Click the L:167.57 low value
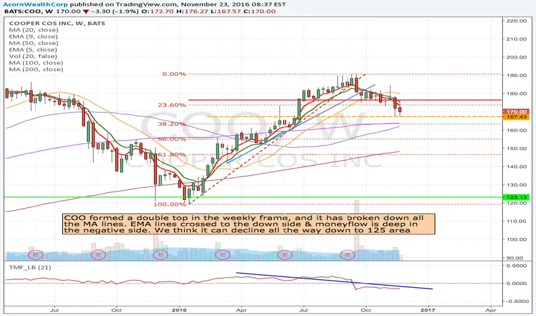Image resolution: width=536 pixels, height=316 pixels. [226, 11]
